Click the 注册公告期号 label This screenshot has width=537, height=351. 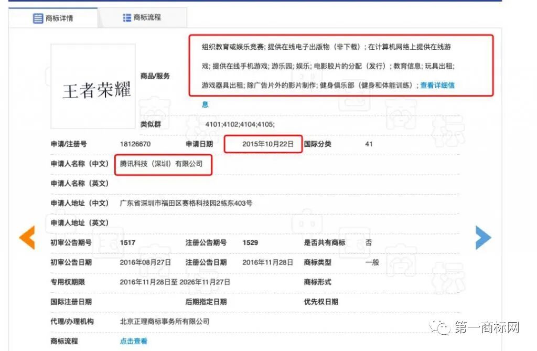click(206, 243)
